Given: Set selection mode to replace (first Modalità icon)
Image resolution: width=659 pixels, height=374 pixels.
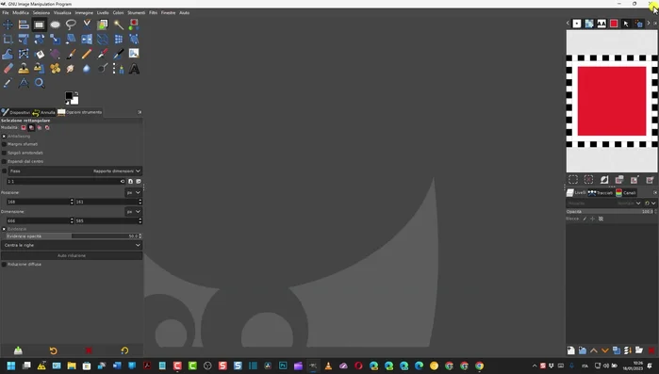Looking at the screenshot, I should (x=24, y=127).
